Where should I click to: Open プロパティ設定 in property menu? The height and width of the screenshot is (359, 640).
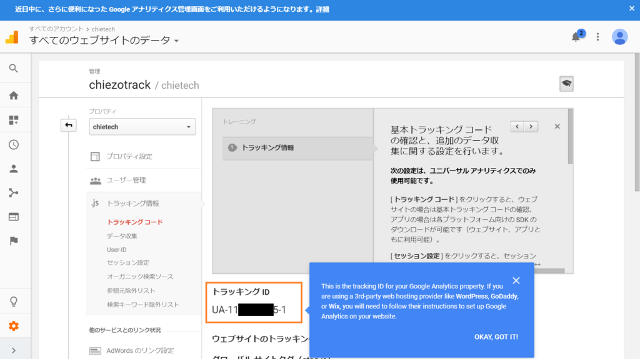[x=129, y=156]
